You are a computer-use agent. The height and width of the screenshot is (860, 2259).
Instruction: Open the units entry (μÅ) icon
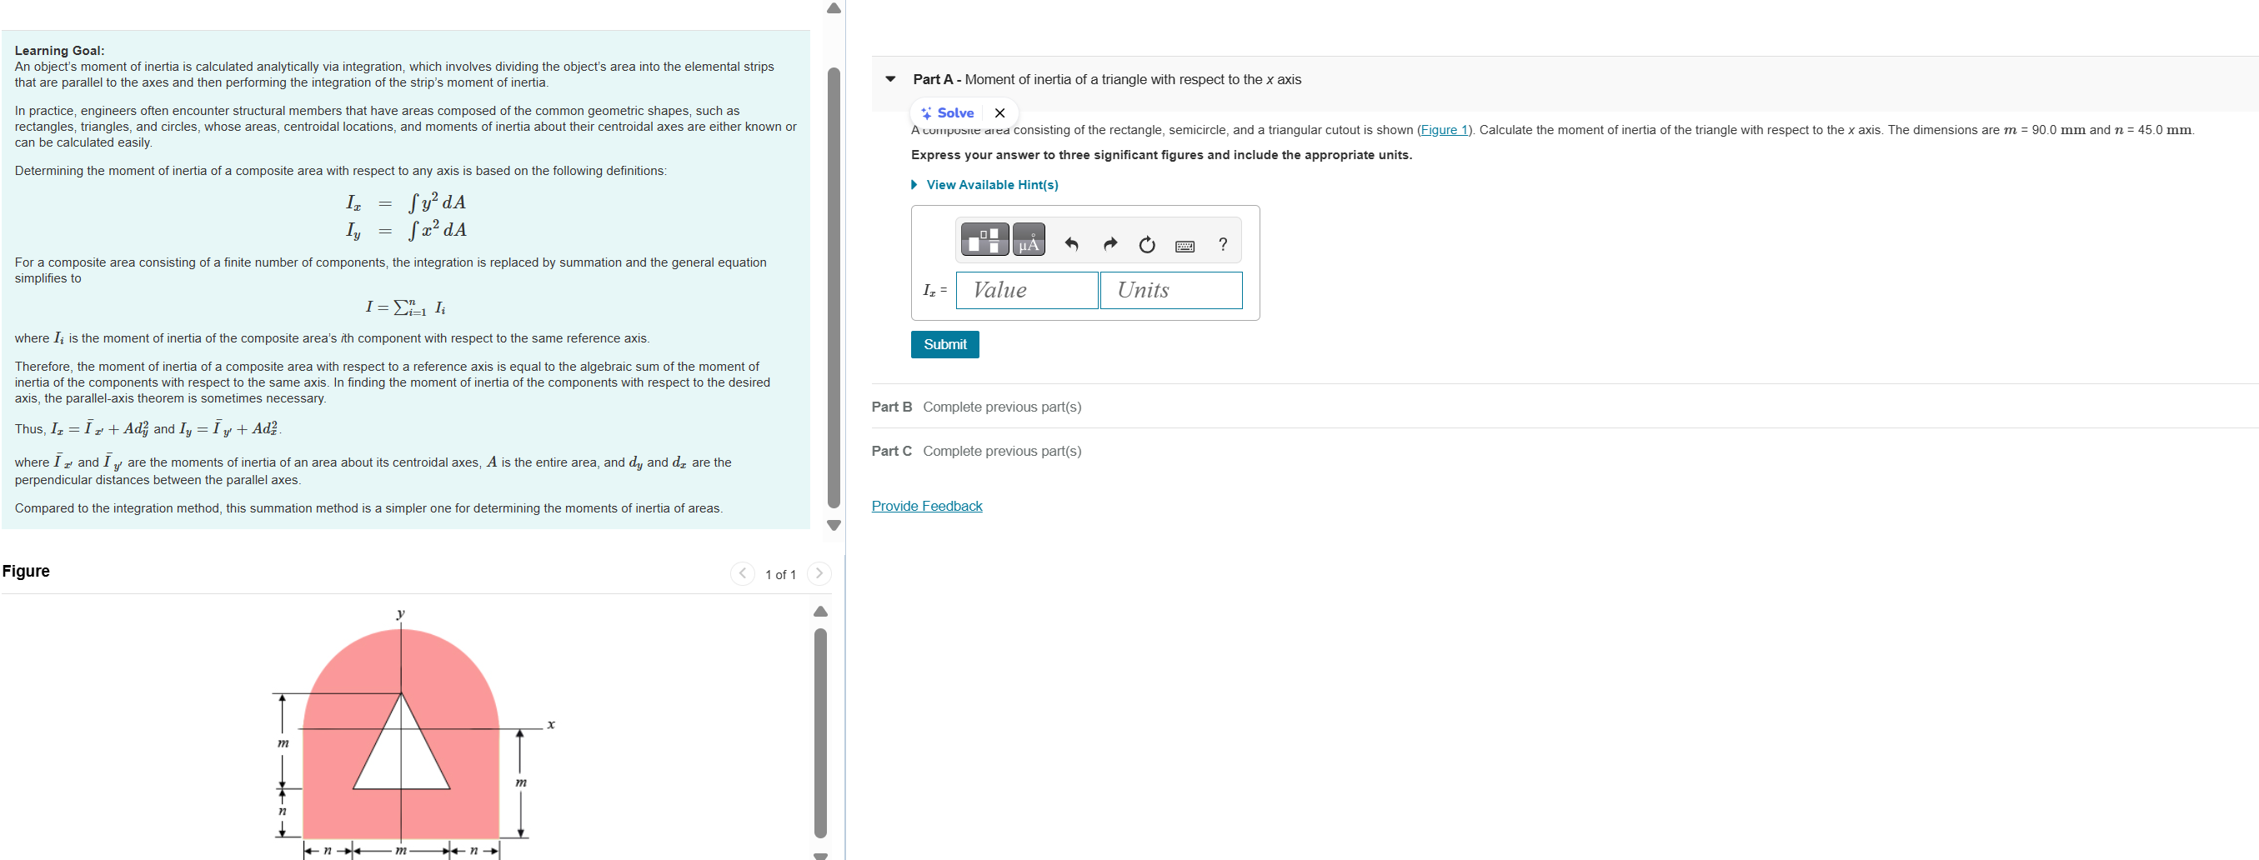tap(1029, 241)
